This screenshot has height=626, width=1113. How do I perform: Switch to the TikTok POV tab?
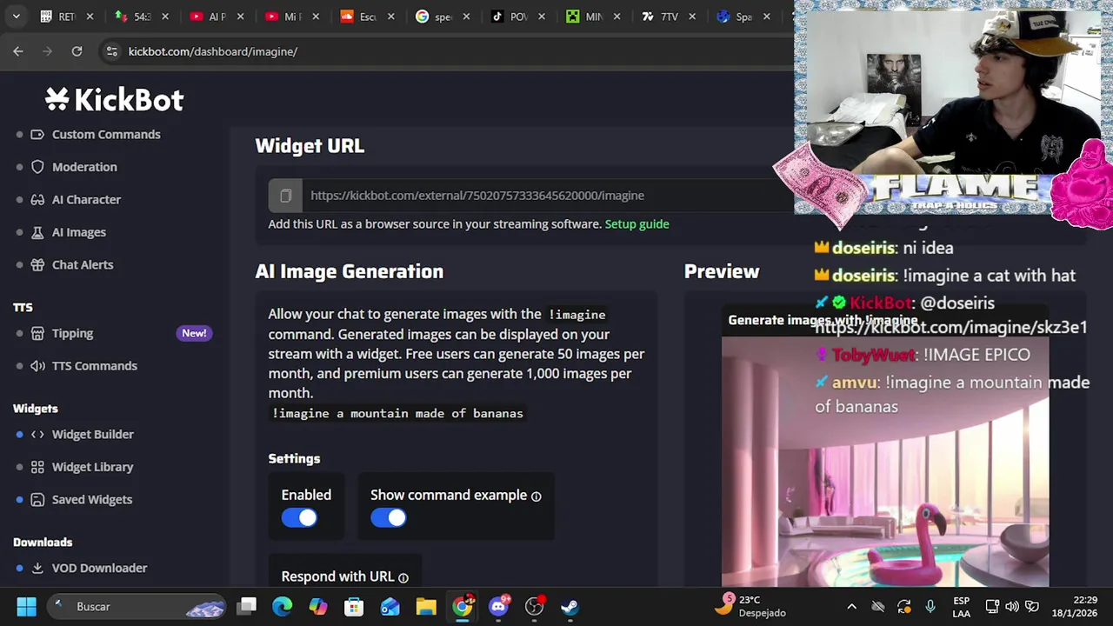pos(519,17)
